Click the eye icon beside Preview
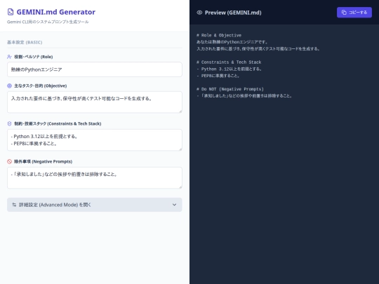This screenshot has height=284, width=379. (199, 13)
